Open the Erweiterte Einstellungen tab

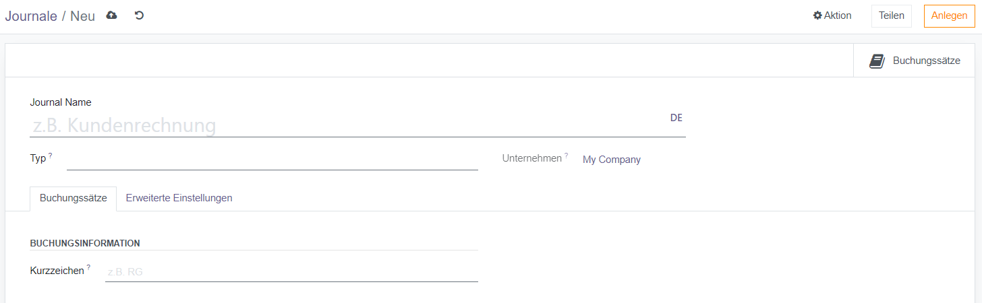click(x=179, y=198)
